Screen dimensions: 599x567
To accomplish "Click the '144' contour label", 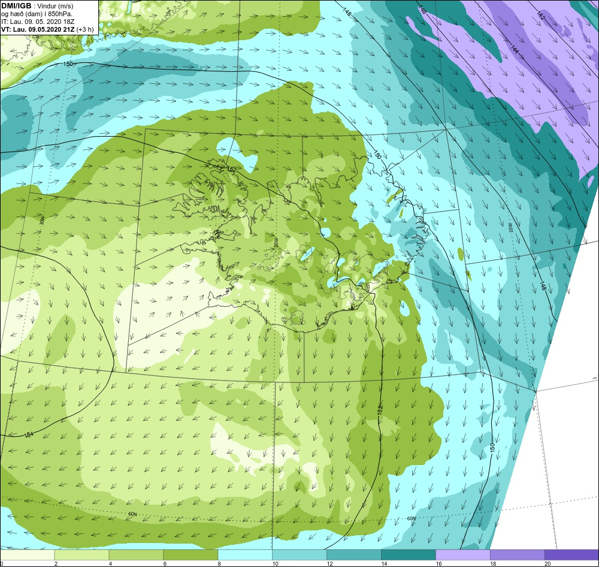I will coord(515,49).
